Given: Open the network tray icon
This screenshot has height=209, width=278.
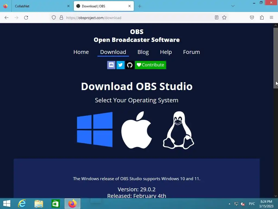Looking at the screenshot, I should 236,204.
